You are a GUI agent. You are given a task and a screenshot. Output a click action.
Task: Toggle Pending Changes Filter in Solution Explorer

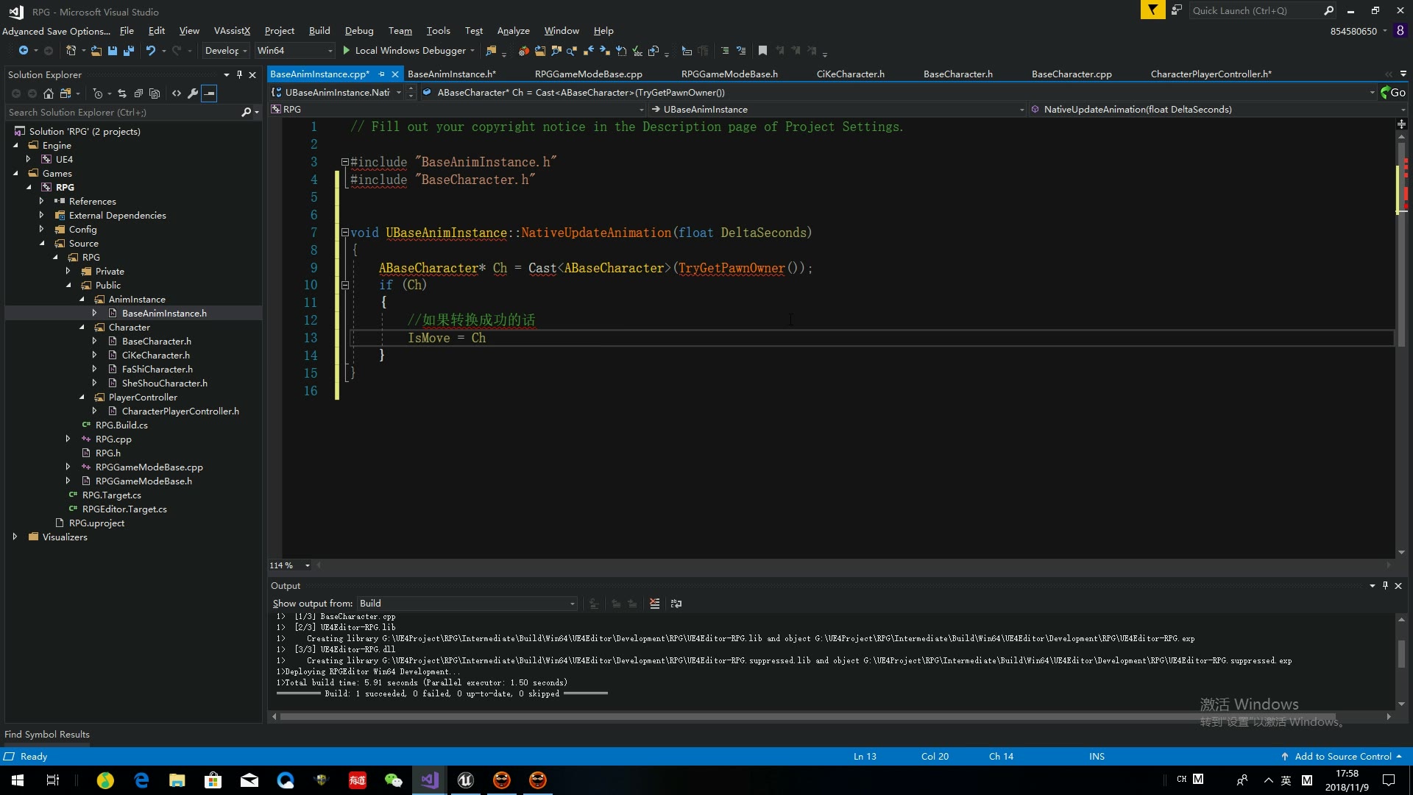(99, 93)
